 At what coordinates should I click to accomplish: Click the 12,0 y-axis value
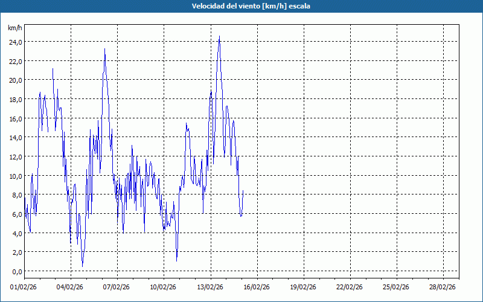pyautogui.click(x=15, y=156)
